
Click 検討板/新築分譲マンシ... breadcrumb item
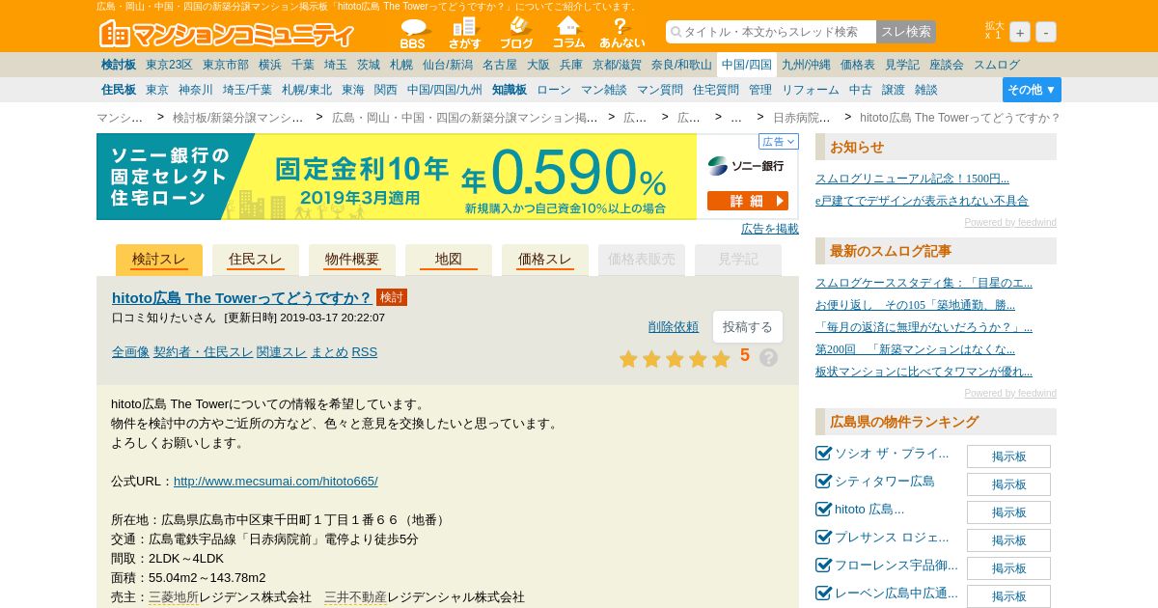tap(237, 118)
